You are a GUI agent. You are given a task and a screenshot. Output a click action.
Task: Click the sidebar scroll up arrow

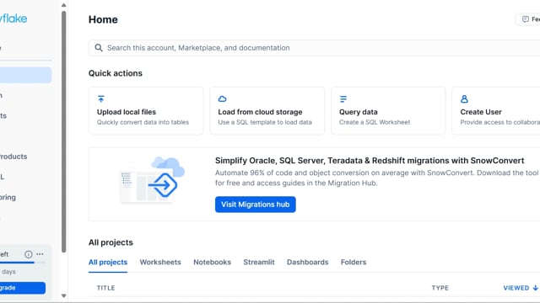[x=64, y=5]
